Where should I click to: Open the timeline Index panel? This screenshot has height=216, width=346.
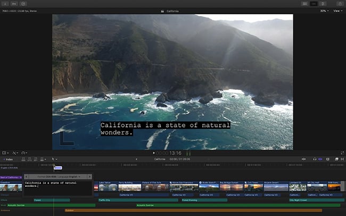tap(8, 159)
